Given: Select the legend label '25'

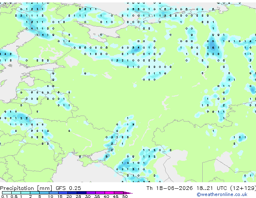Looking at the screenshot, I should 78,196.
